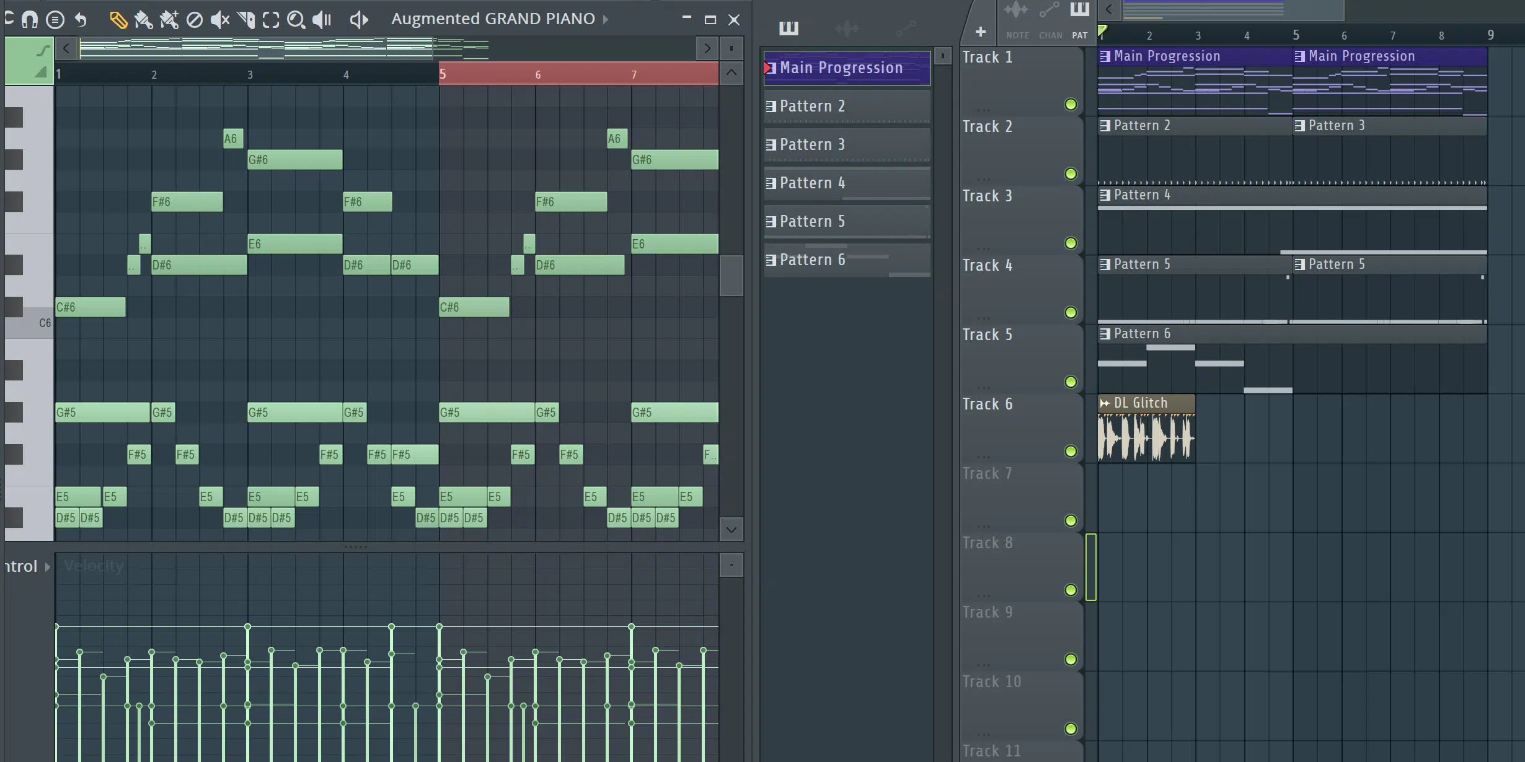Click Pattern 4 clip icon on Track 3

(1105, 195)
